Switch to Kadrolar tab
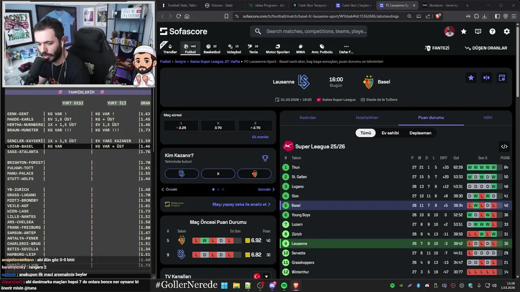The width and height of the screenshot is (520, 292). tap(308, 118)
